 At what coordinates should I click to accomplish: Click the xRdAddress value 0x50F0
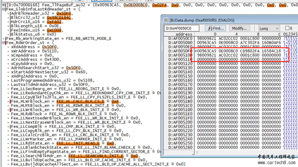49,47
